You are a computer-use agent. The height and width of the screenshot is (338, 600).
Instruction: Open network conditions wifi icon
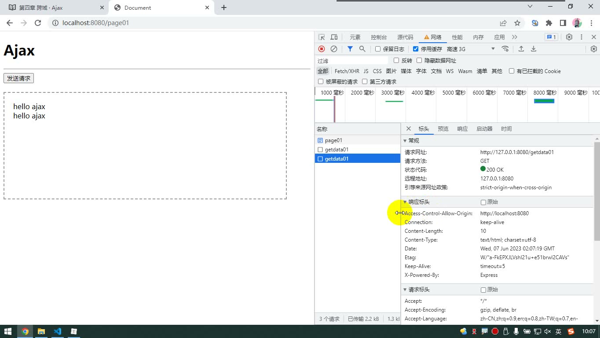pos(505,49)
